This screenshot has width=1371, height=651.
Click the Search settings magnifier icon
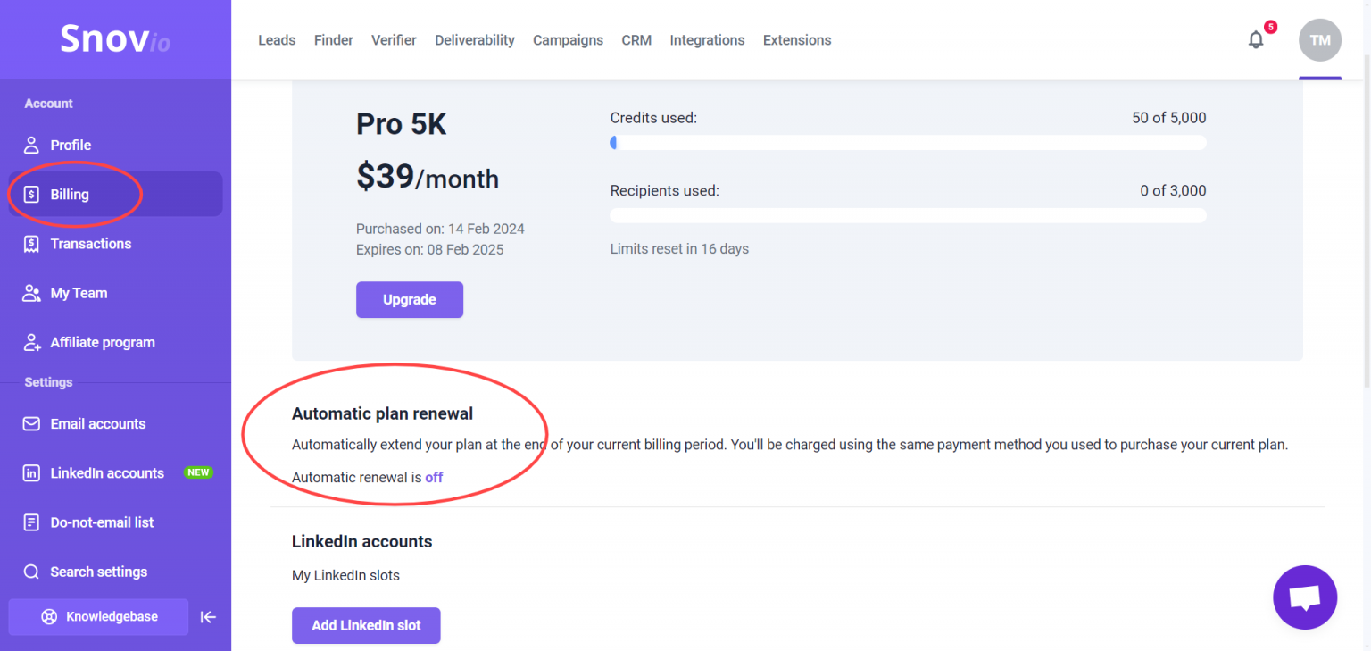[x=31, y=572]
